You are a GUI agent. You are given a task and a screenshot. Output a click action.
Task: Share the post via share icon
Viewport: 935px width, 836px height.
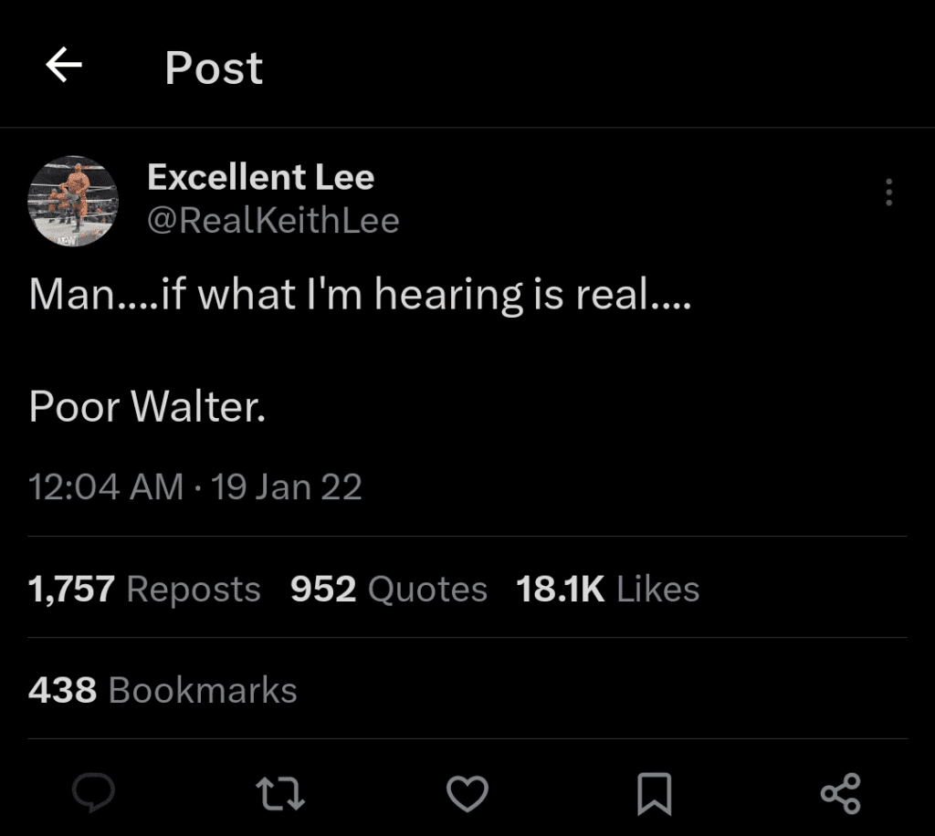(x=841, y=794)
